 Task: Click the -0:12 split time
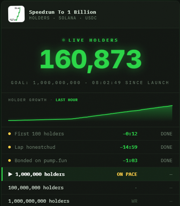click(130, 134)
